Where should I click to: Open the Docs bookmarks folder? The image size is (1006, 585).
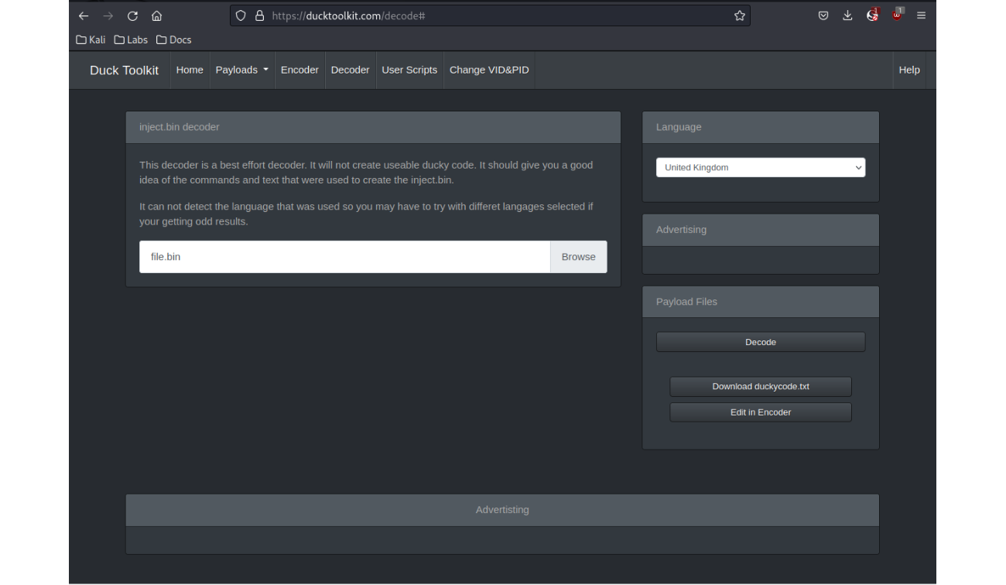[173, 39]
